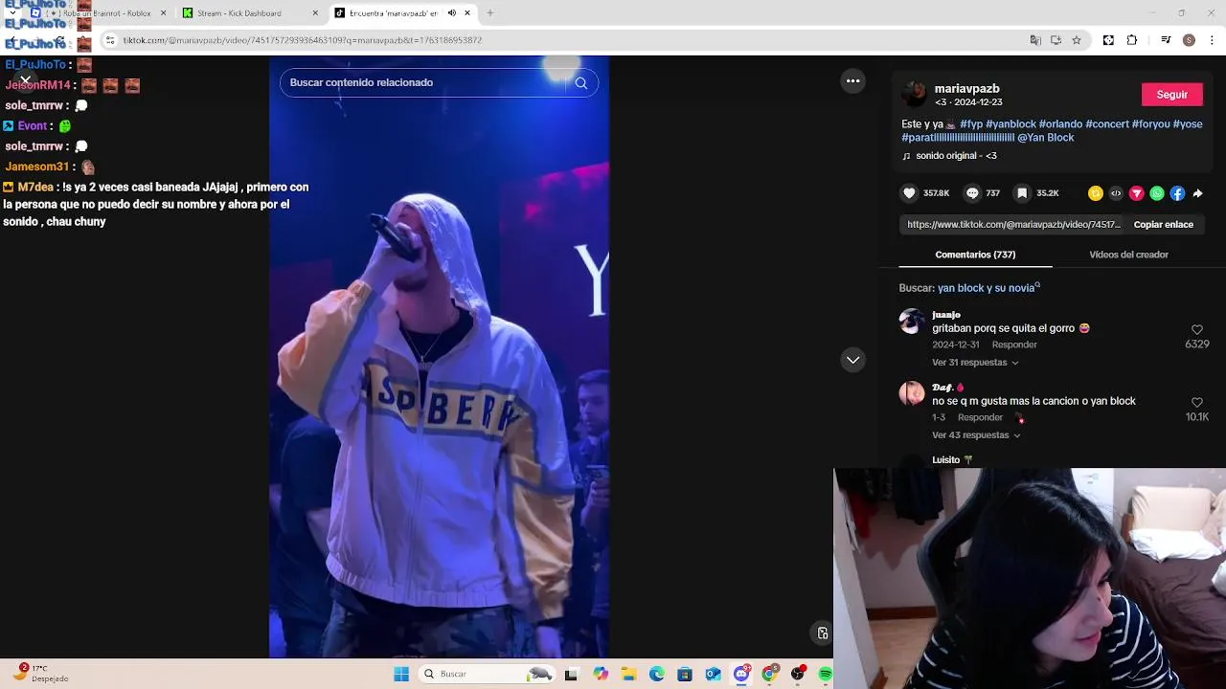
Task: Open Microsoft Edge from the taskbar
Action: pyautogui.click(x=657, y=674)
